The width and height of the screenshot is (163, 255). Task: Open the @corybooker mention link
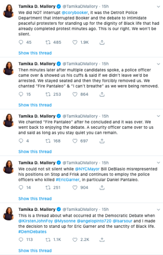coord(75,12)
